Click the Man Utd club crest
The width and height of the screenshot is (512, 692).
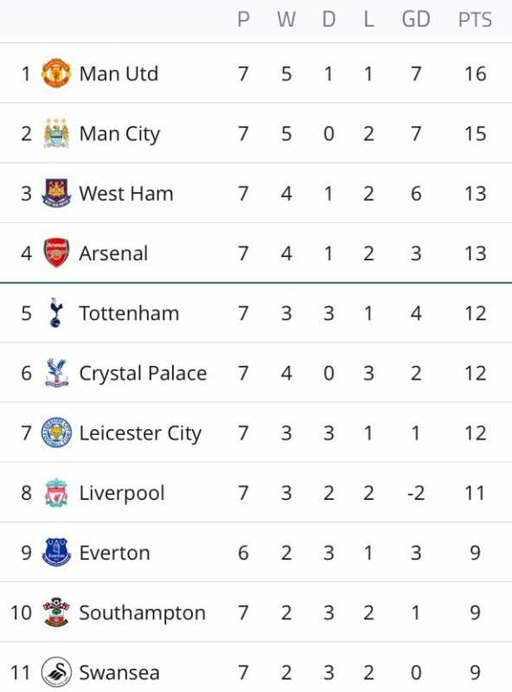[56, 74]
